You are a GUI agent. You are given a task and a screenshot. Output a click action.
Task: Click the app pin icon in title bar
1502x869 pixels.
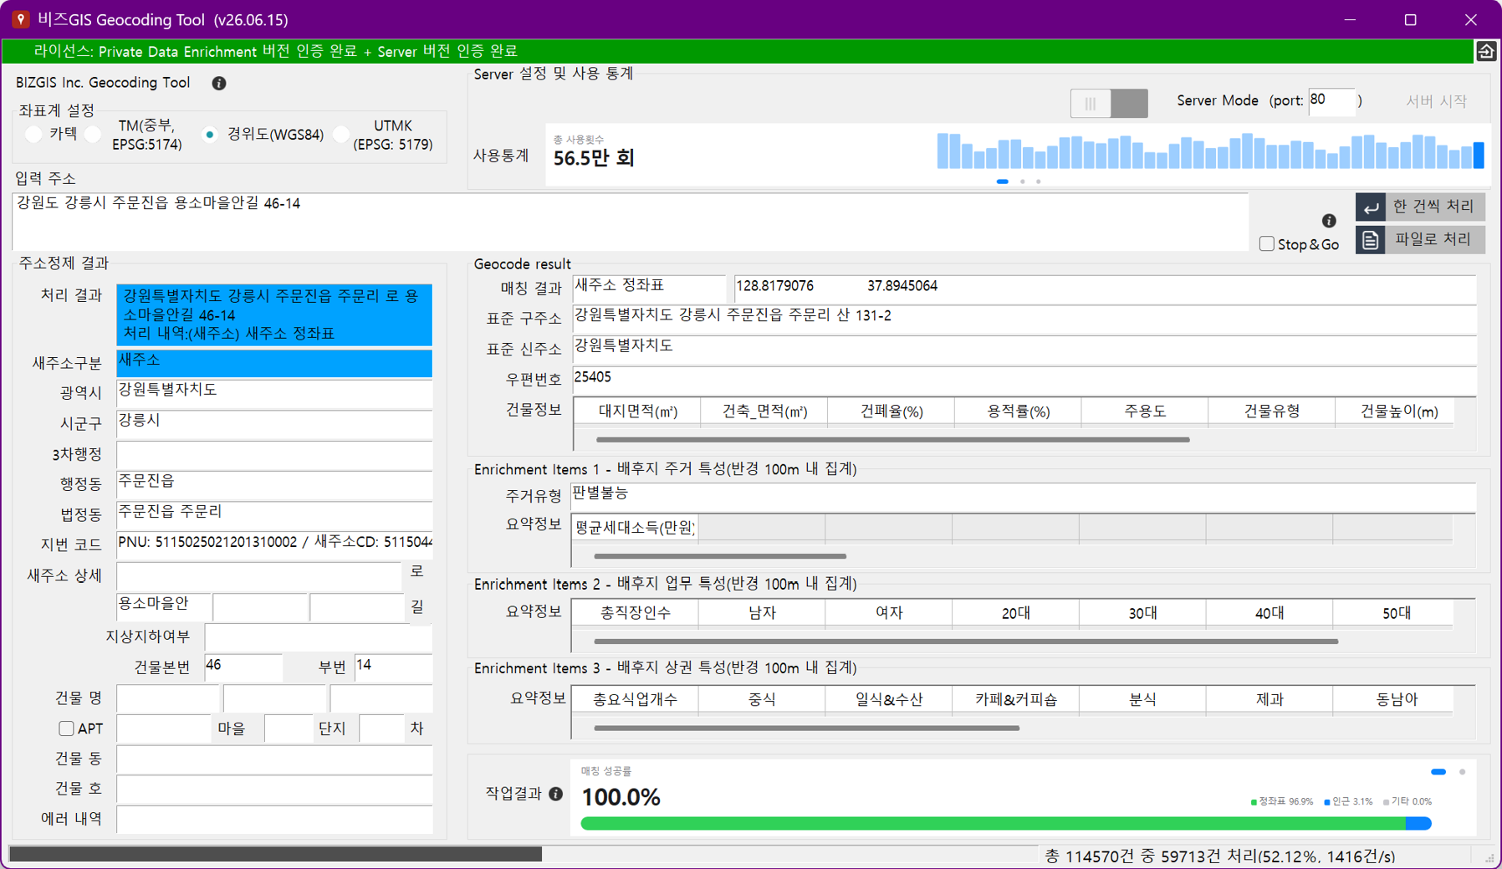point(21,19)
